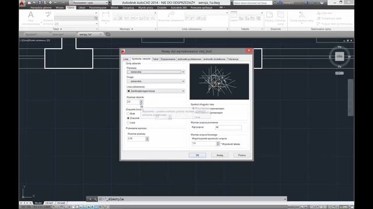Open the Linia odniesienia arrowhead dropdown
Viewport: 373px width, 209px height.
click(156, 91)
